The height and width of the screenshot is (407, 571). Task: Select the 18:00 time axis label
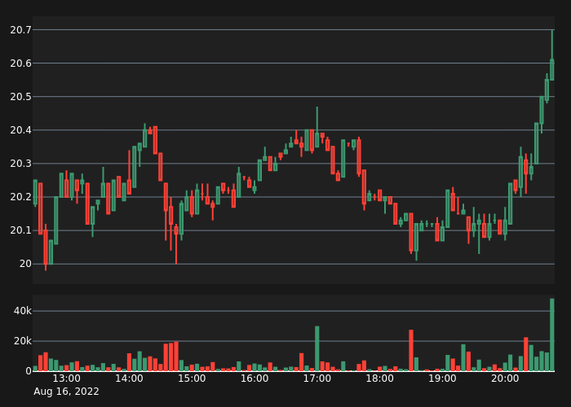tap(380, 379)
